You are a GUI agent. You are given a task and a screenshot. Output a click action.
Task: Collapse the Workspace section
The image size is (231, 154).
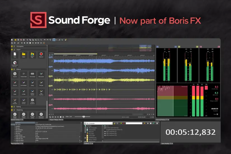(x=12, y=46)
